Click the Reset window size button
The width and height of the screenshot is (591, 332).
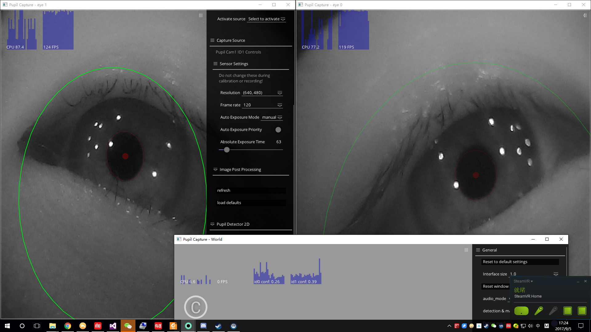tap(495, 286)
